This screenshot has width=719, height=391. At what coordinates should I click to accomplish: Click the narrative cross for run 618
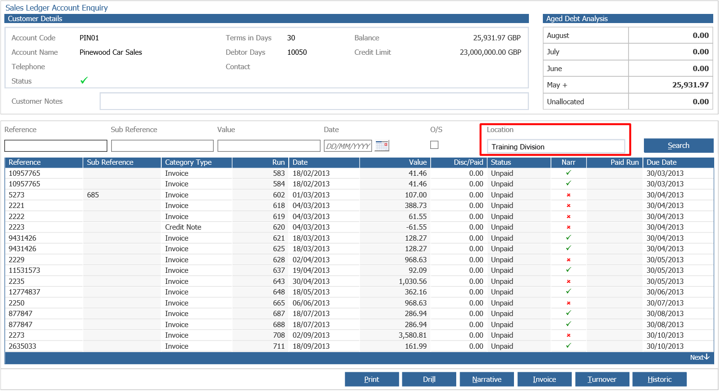click(x=568, y=206)
